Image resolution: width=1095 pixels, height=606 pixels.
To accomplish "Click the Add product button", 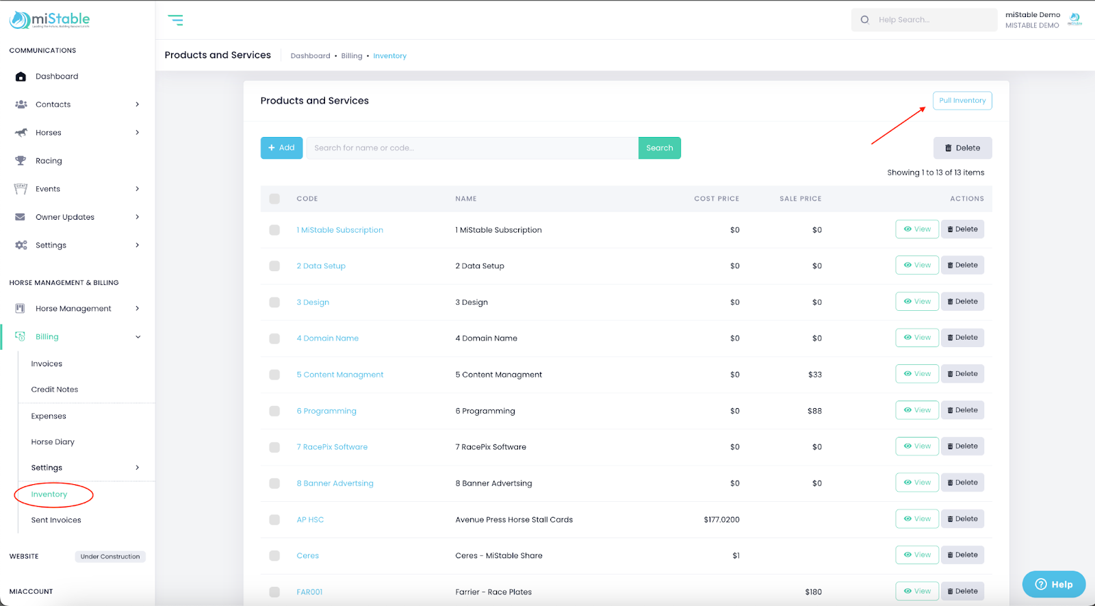I will tap(281, 148).
